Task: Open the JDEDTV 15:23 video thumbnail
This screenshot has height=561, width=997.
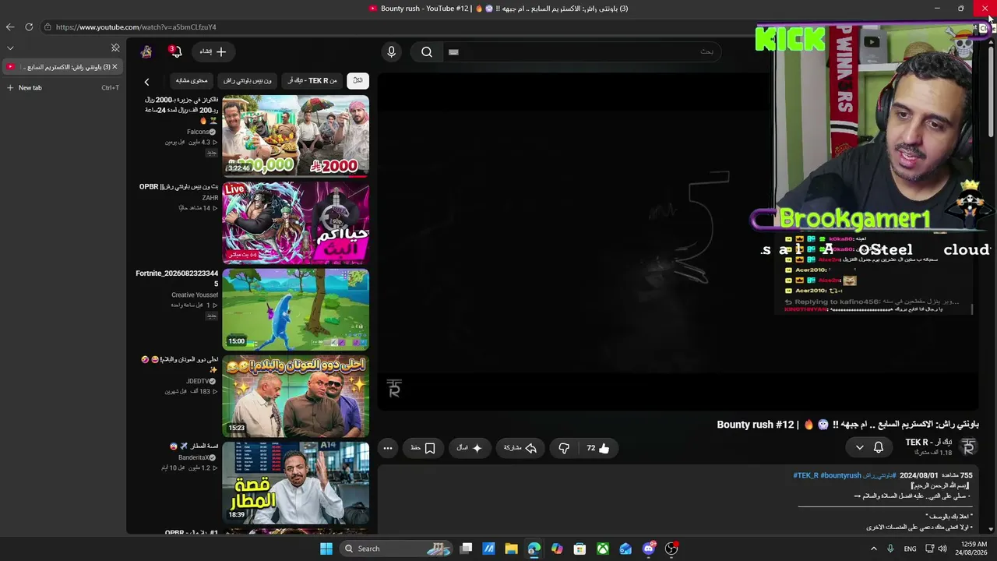Action: [296, 396]
